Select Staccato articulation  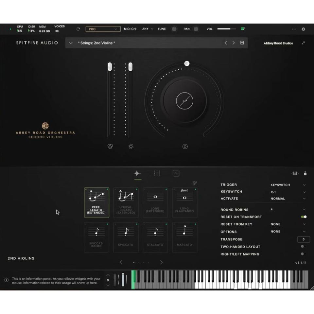[155, 237]
